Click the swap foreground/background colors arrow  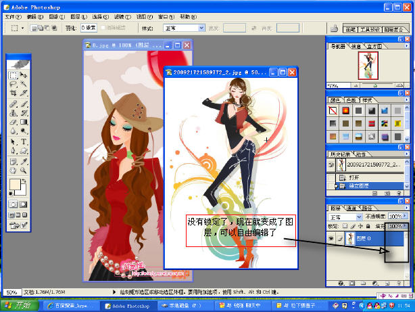pyautogui.click(x=24, y=181)
